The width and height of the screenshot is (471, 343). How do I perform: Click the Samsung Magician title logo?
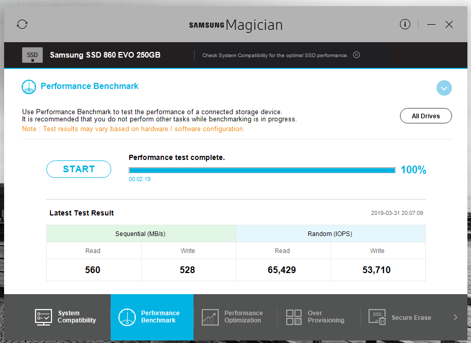pos(236,25)
